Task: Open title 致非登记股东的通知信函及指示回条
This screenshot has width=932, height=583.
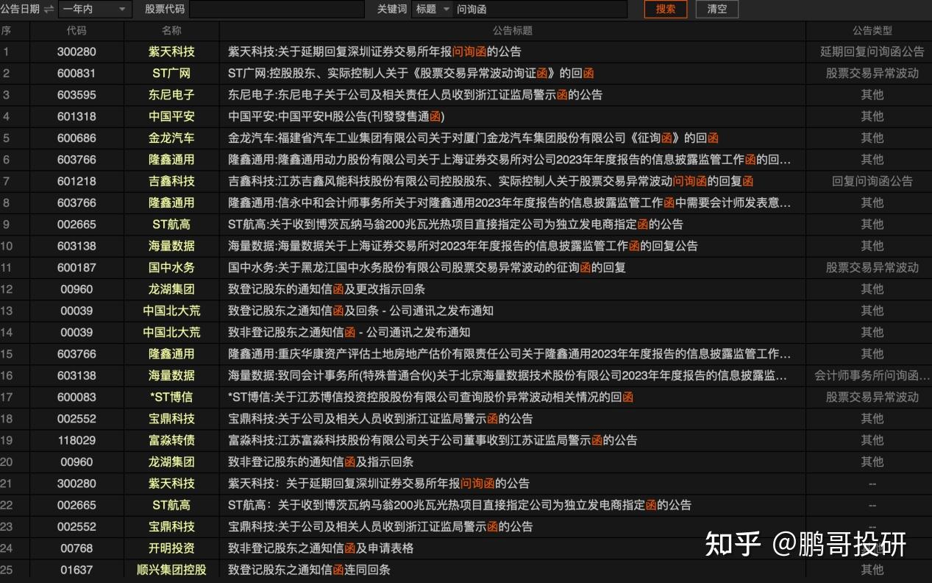Action: pyautogui.click(x=321, y=462)
